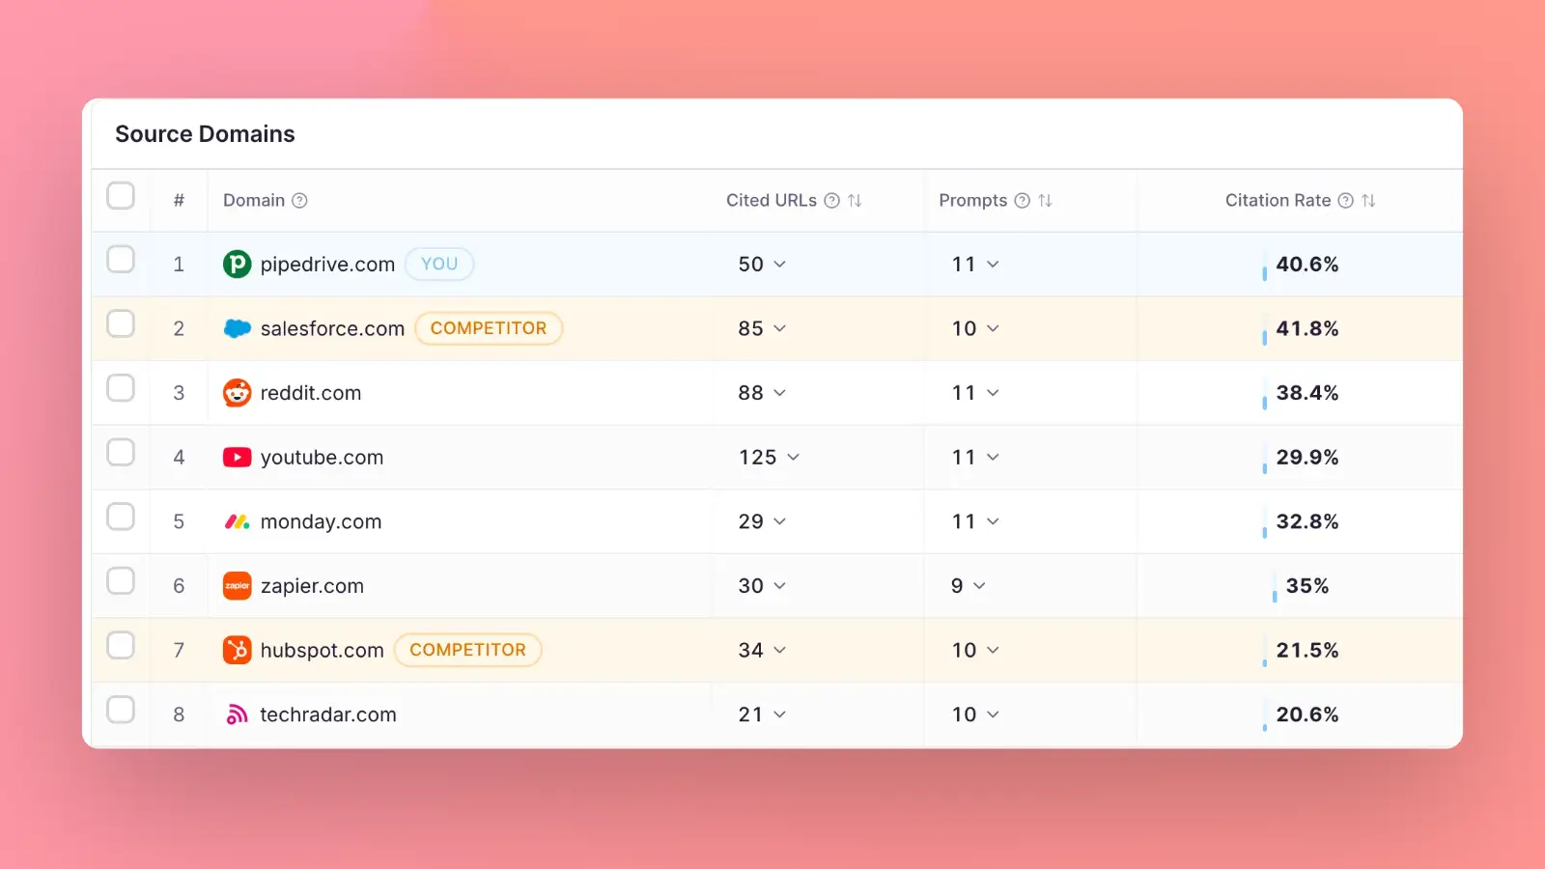Click the 20.6% citation rate value
The width and height of the screenshot is (1545, 869).
[1307, 715]
